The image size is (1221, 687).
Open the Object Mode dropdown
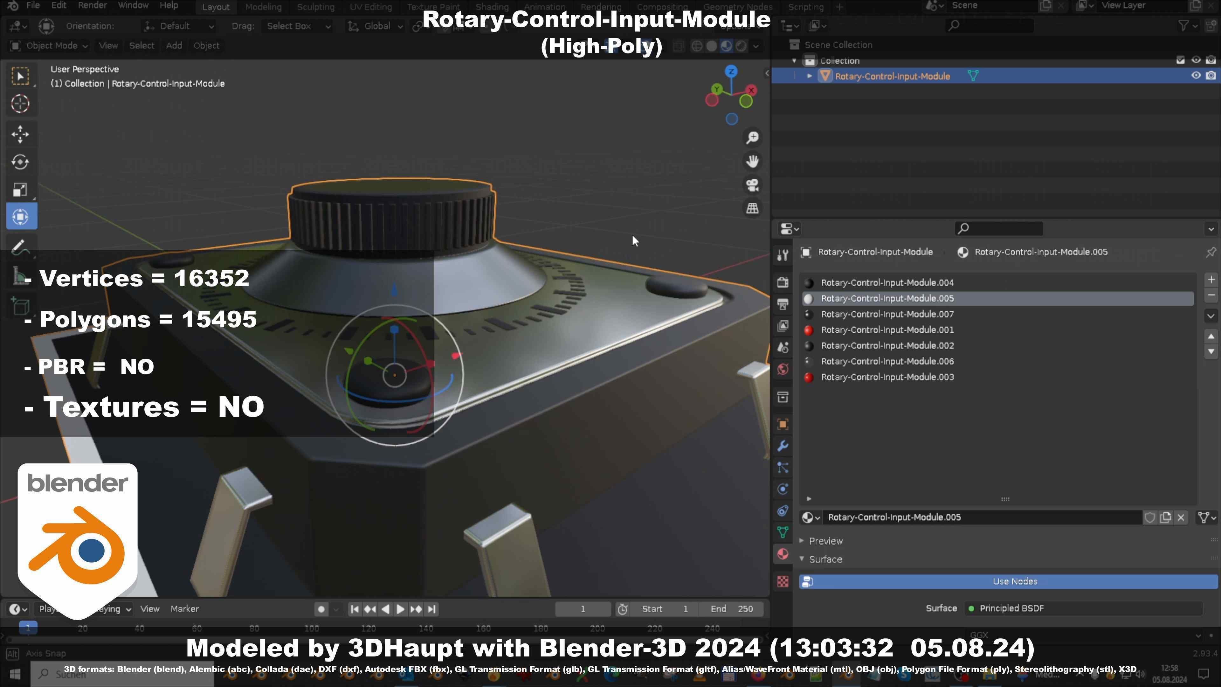click(x=49, y=46)
